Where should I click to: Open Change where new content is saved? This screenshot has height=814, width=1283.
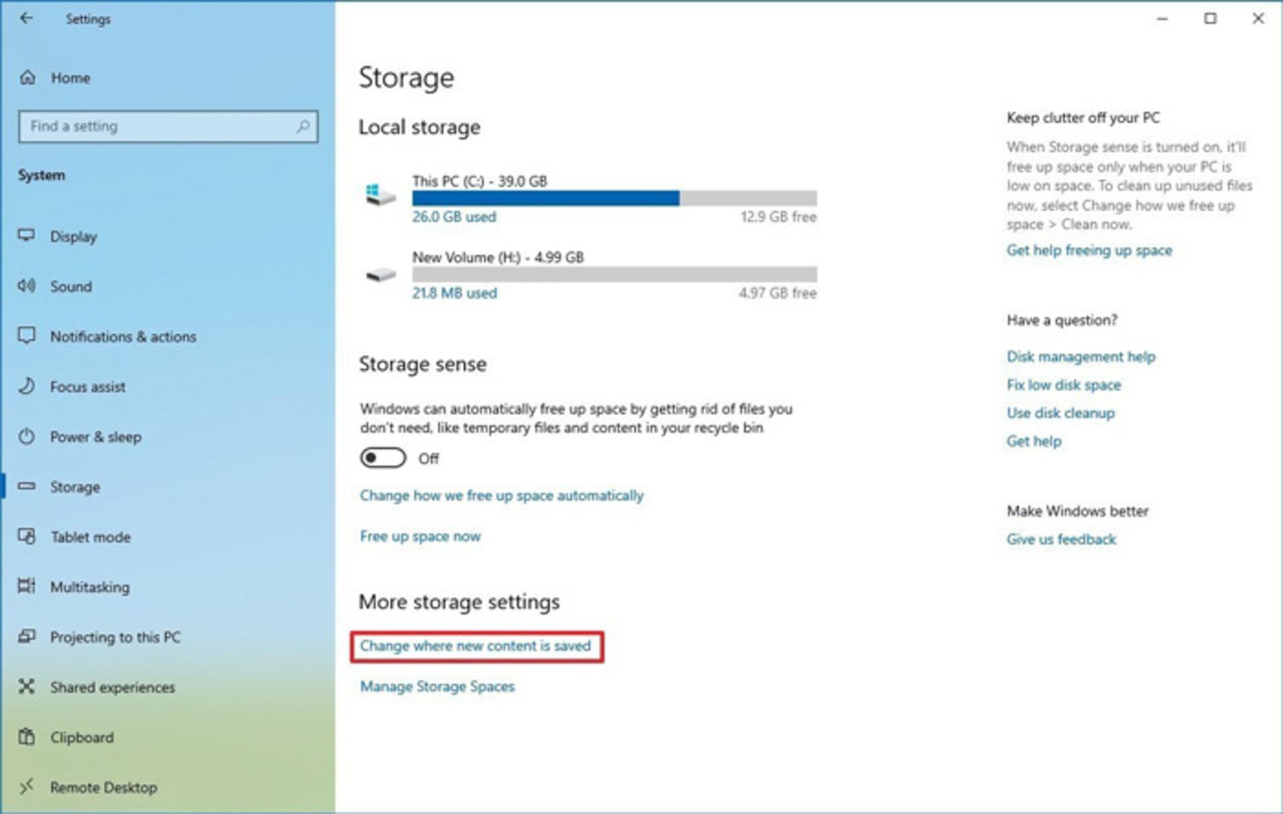pos(476,646)
